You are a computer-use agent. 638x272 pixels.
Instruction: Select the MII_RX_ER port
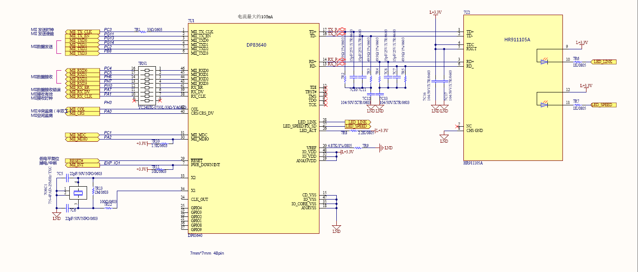(x=82, y=88)
